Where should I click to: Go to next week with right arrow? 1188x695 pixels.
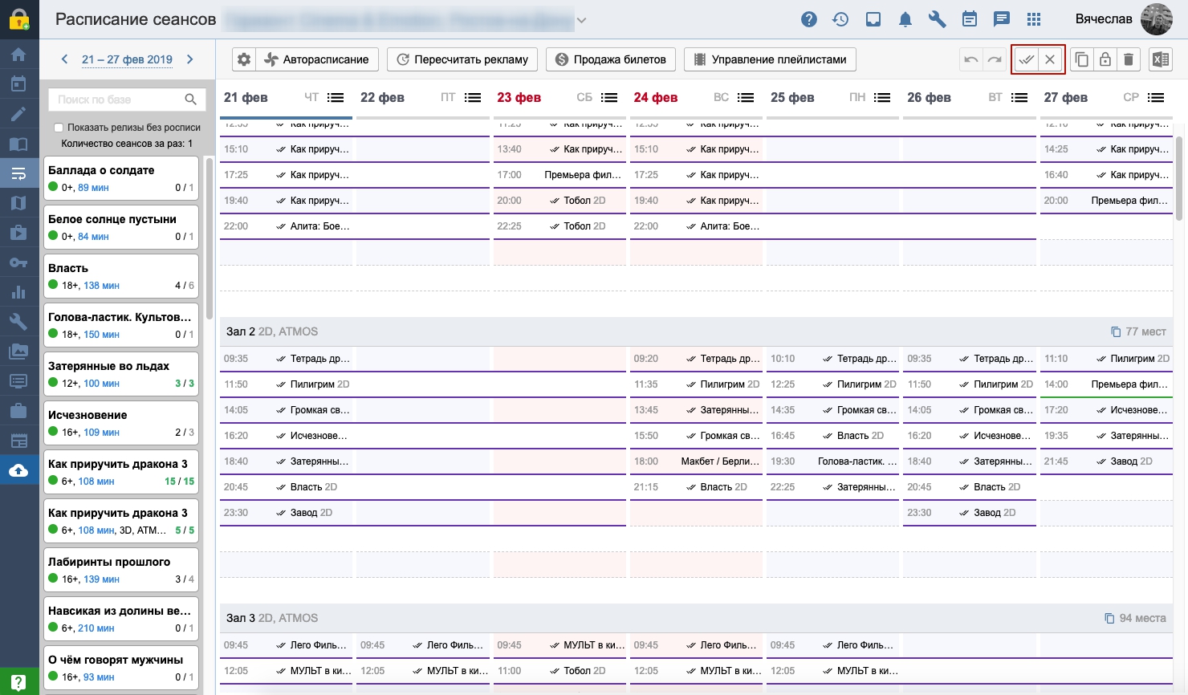pyautogui.click(x=190, y=59)
